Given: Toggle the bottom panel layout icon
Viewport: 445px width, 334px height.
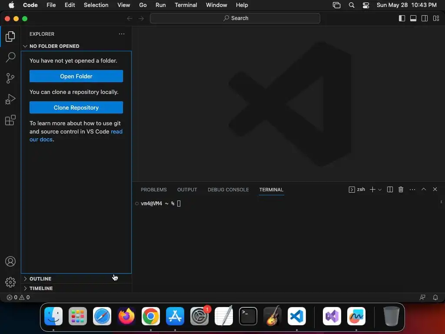Looking at the screenshot, I should pos(413,18).
